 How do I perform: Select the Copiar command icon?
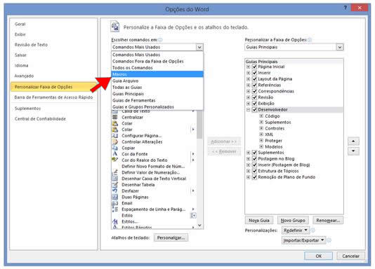click(115, 148)
